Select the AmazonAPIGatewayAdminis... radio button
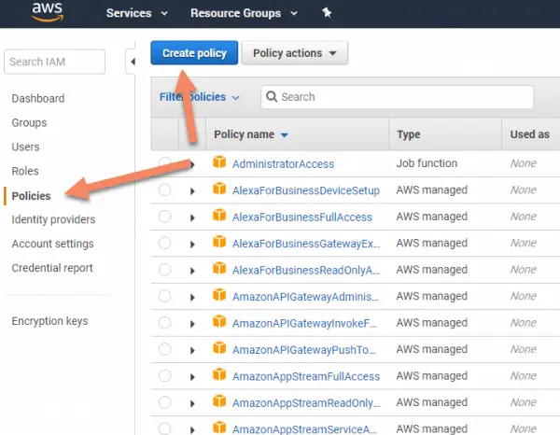The width and height of the screenshot is (560, 435). [164, 296]
